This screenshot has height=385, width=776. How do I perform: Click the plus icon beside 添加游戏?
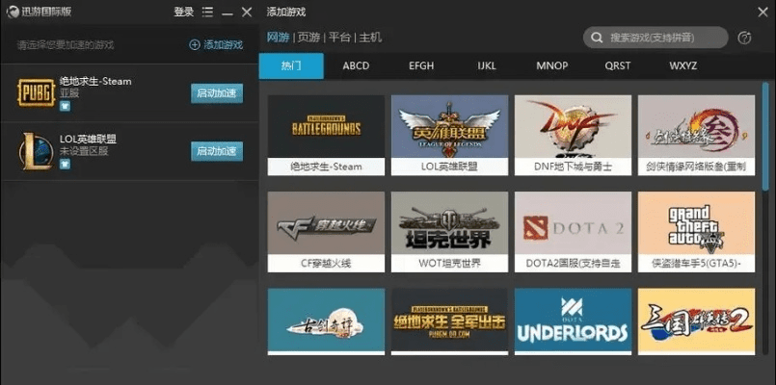tap(194, 45)
